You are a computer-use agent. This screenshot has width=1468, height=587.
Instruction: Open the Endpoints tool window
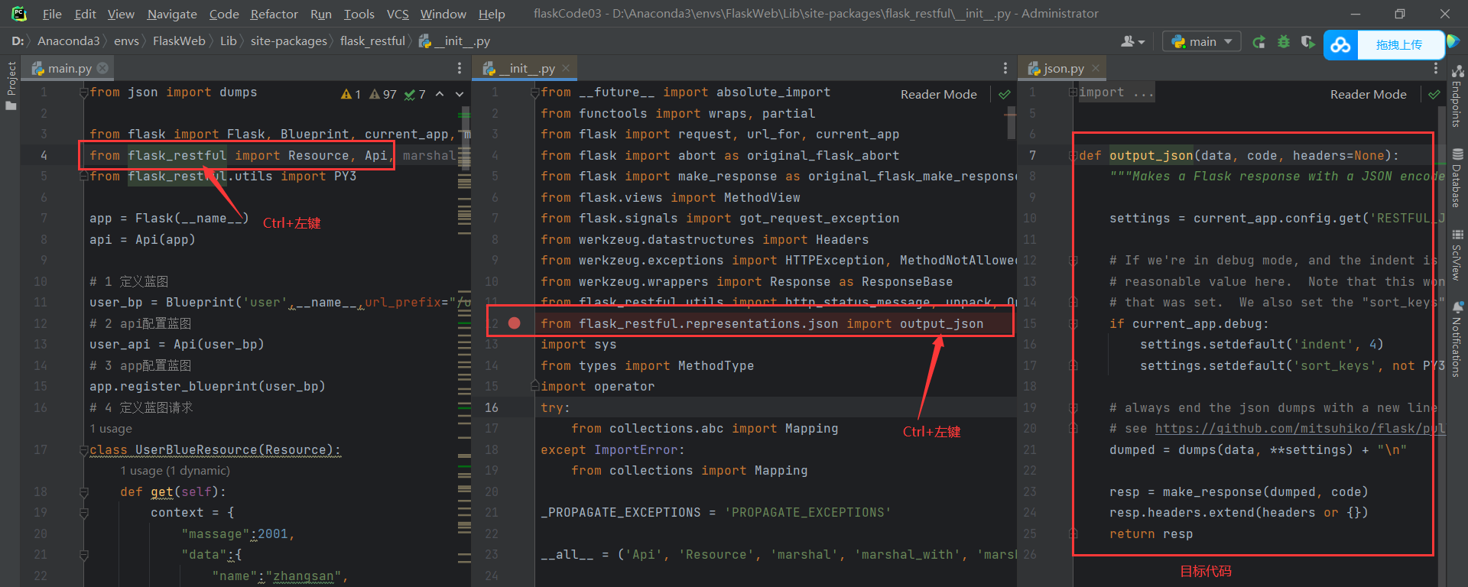[1457, 96]
